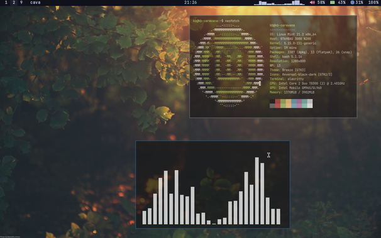Click the purple swatch in neofetch palette

click(x=299, y=104)
